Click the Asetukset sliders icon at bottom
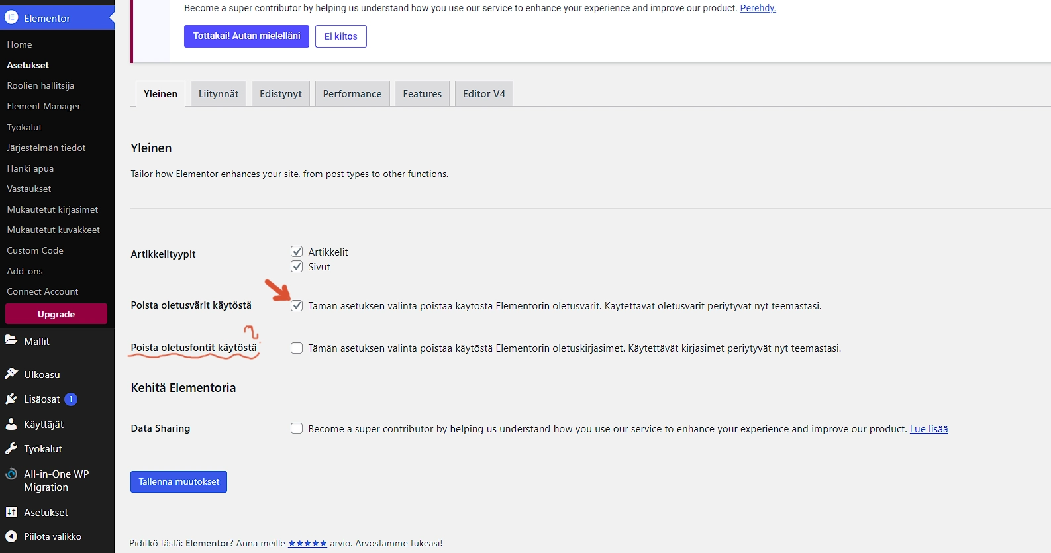The width and height of the screenshot is (1051, 553). [x=11, y=513]
